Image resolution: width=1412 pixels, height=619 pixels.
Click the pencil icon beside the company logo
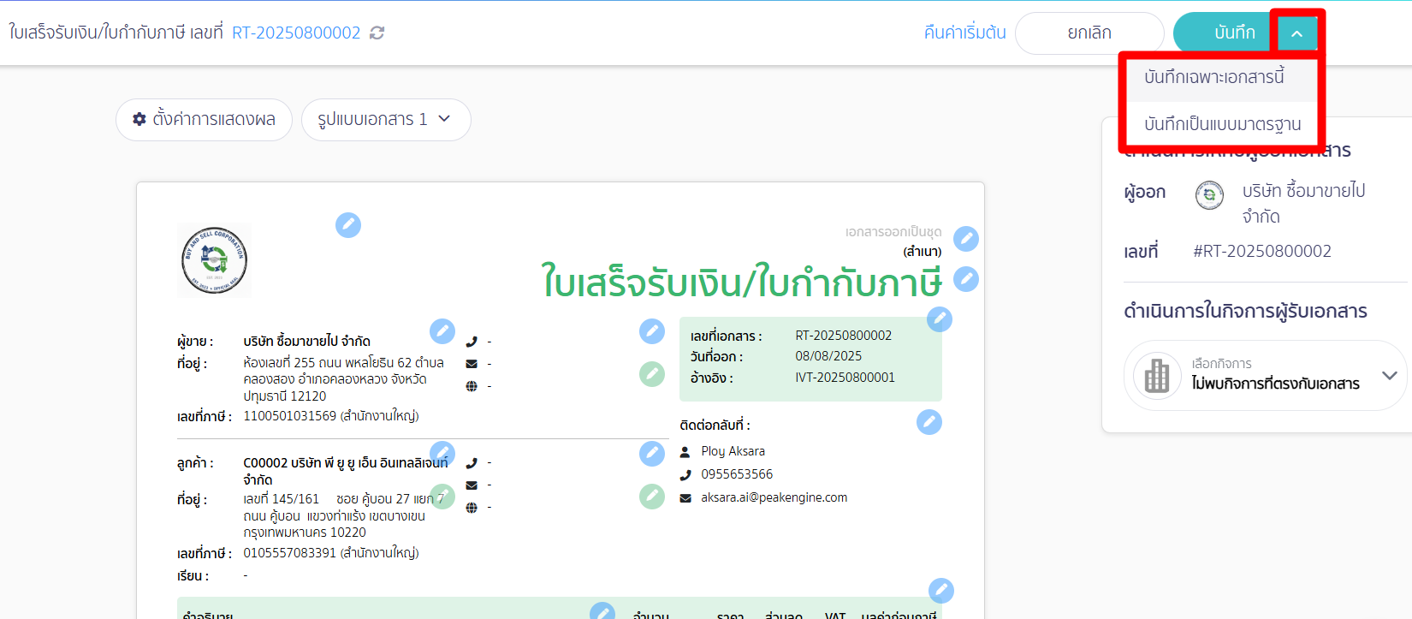click(348, 225)
